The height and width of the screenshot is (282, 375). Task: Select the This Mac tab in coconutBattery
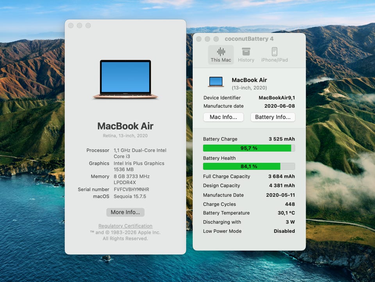221,55
